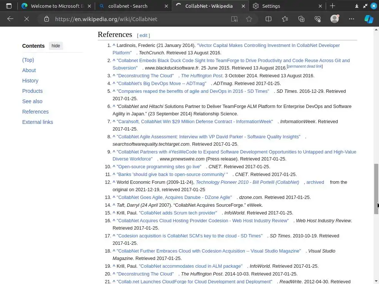The width and height of the screenshot is (379, 284).
Task: Open Technology Pioneer 2010 Bill Portelli link
Action: (x=247, y=182)
